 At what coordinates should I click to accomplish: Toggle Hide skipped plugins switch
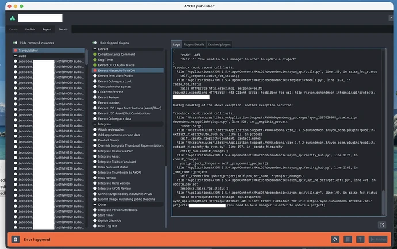pos(94,43)
